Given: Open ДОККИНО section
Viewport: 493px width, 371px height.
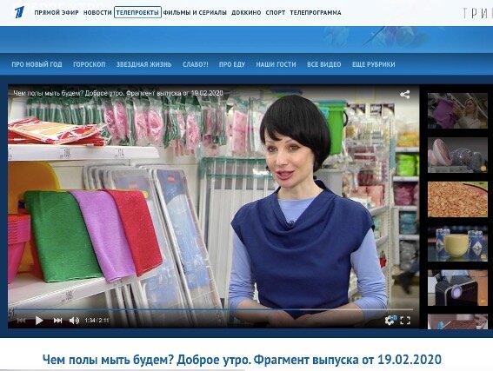Looking at the screenshot, I should coord(246,12).
